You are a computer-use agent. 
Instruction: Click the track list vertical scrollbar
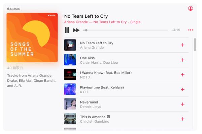point(195,45)
